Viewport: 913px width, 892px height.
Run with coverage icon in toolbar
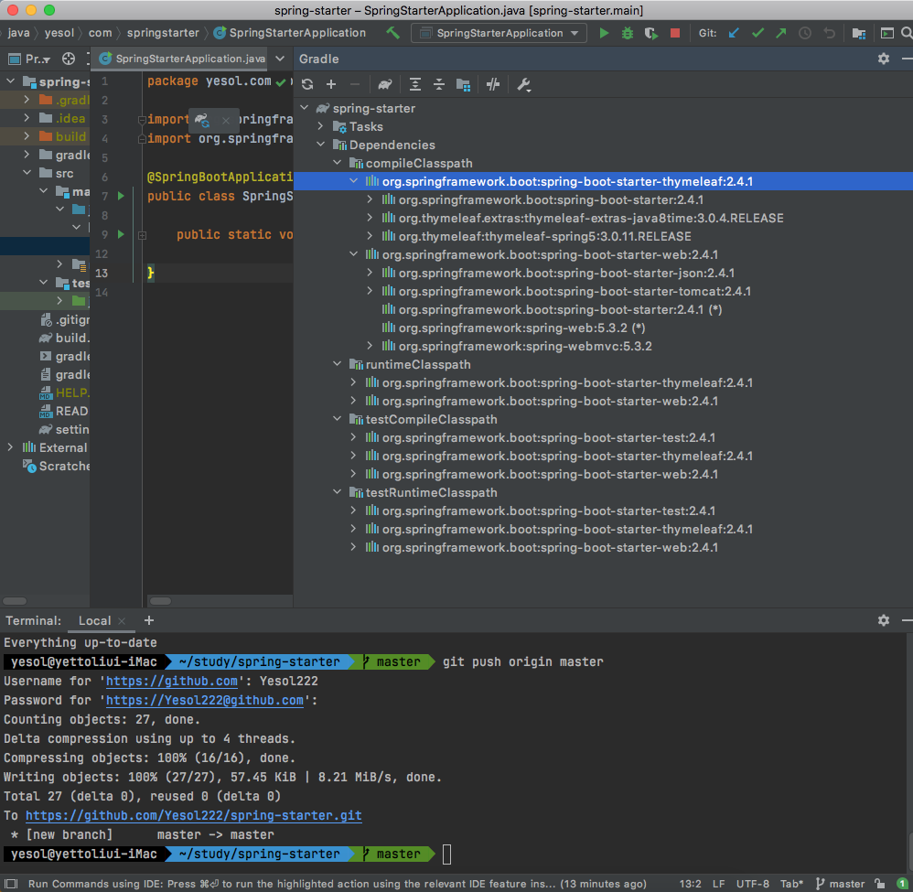coord(651,33)
